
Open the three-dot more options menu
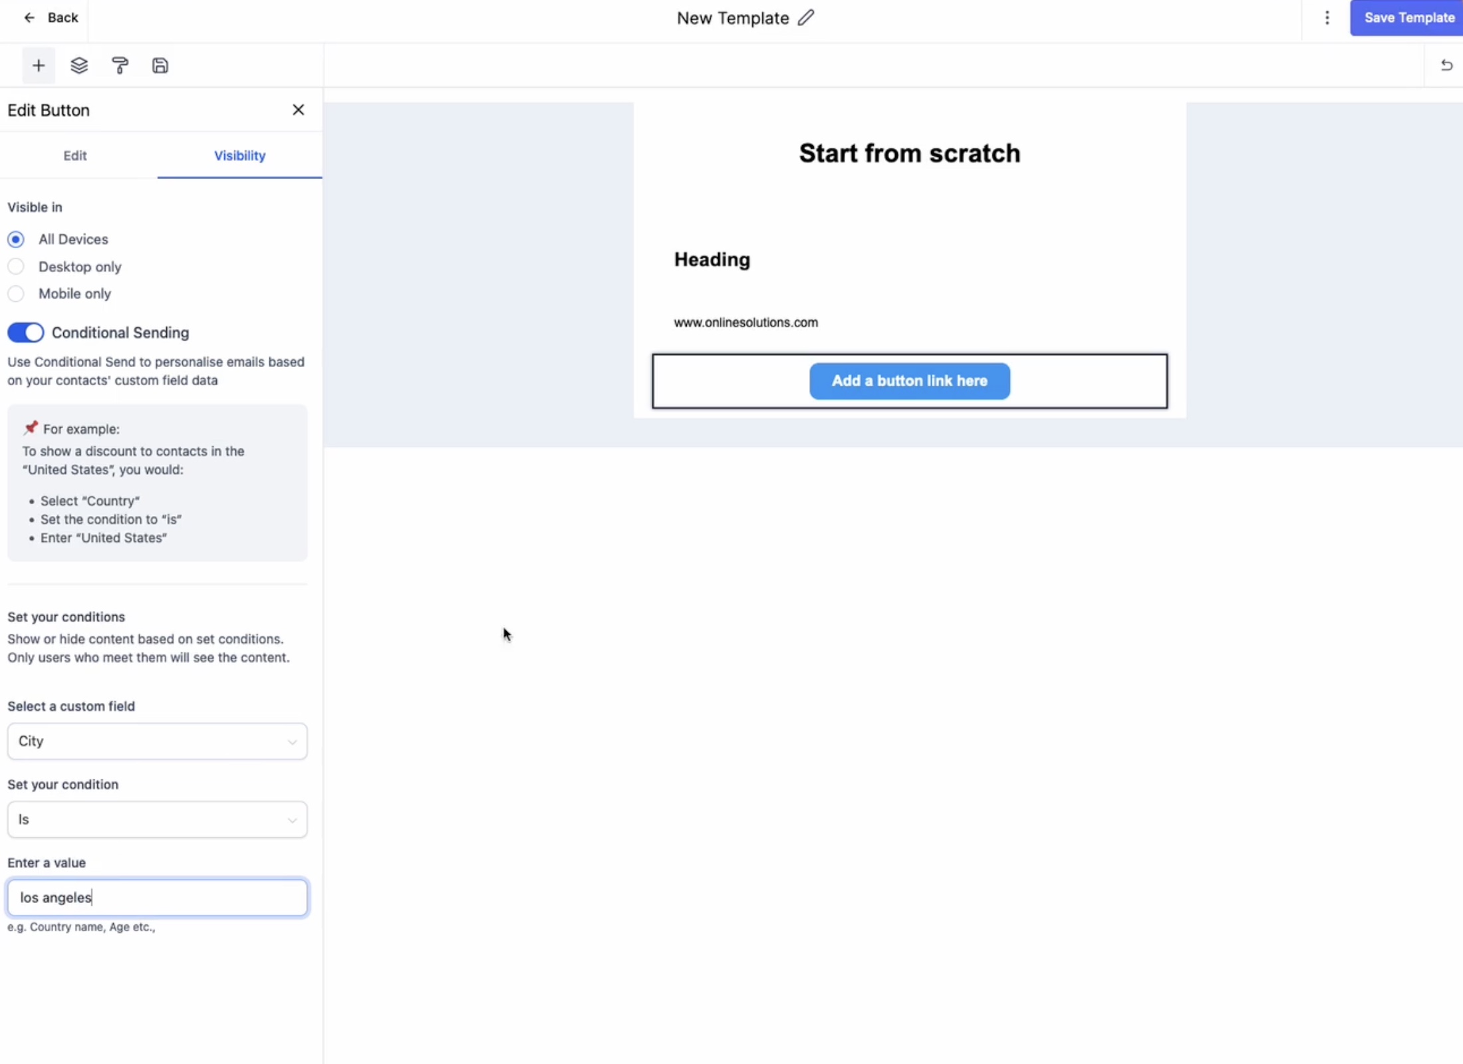pyautogui.click(x=1327, y=18)
